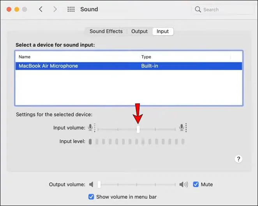Screen dimensions: 258x206
Task: Select the Input tab
Action: click(x=163, y=31)
